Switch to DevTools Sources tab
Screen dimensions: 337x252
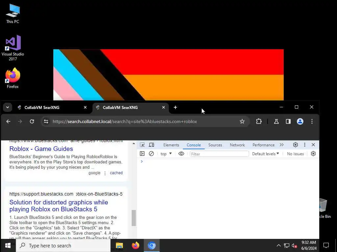[x=215, y=145]
